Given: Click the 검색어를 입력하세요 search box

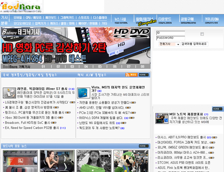Looking at the screenshot, I should [195, 44].
